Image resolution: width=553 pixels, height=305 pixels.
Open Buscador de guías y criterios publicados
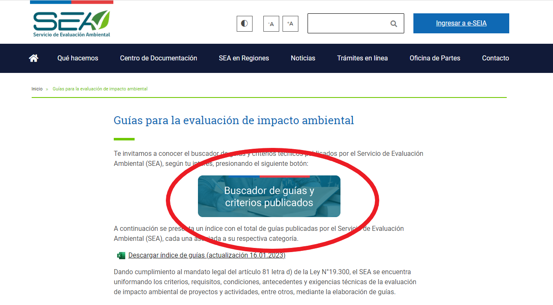[x=269, y=196]
